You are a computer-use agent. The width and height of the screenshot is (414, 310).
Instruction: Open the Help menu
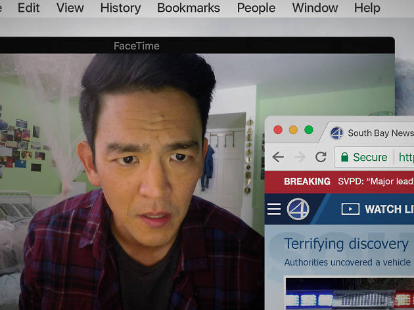367,8
